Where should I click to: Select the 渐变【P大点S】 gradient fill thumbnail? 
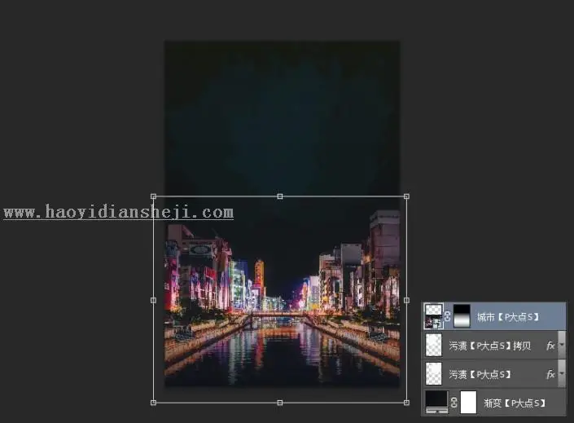[x=436, y=402]
